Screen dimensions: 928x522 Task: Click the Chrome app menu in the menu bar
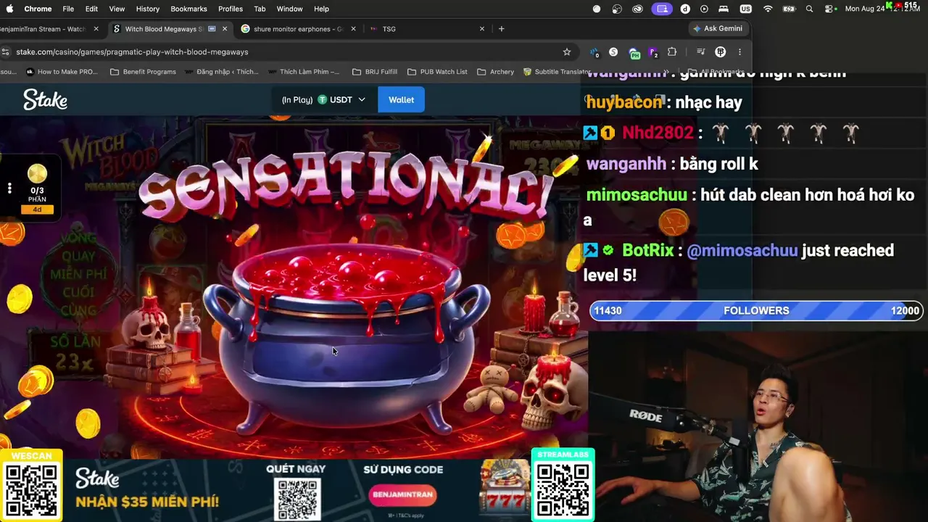38,9
